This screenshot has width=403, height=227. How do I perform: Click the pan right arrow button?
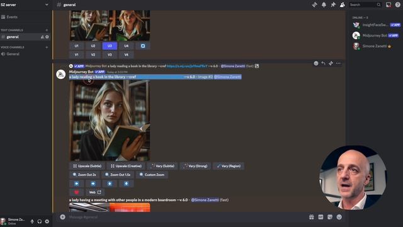[x=93, y=183]
